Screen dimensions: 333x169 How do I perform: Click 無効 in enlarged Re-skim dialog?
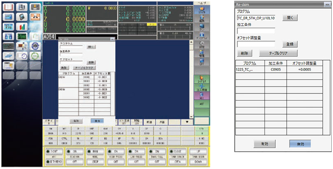pyautogui.click(x=300, y=144)
